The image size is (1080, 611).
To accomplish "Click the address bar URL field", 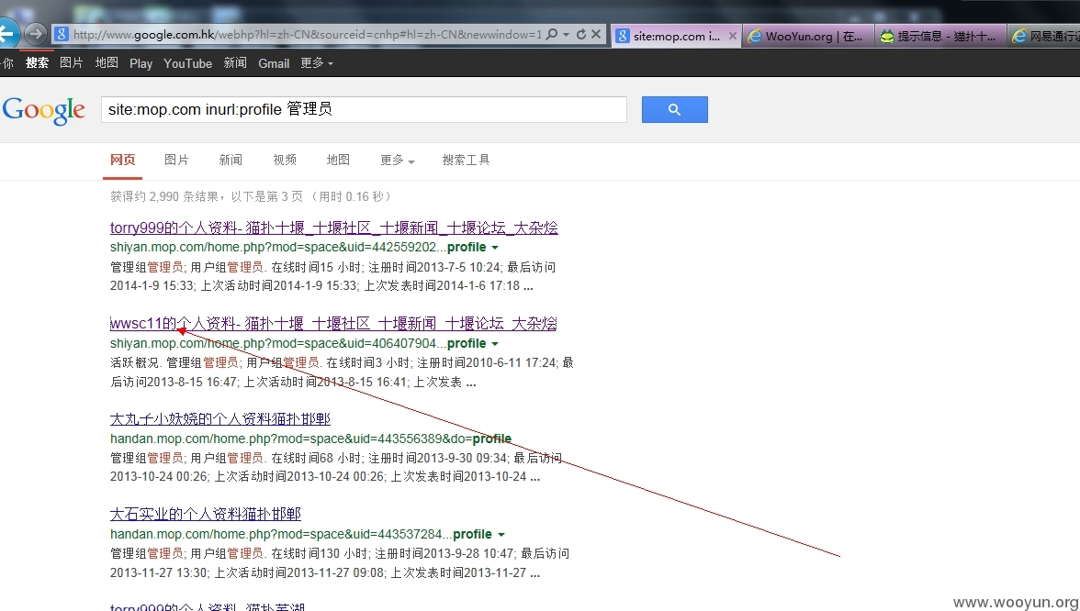I will point(307,35).
